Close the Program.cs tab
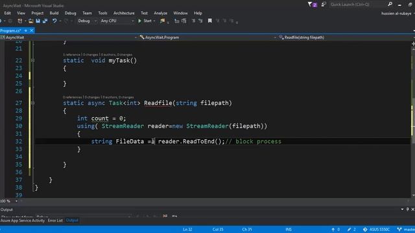Viewport: 415px width, 233px height. click(32, 30)
